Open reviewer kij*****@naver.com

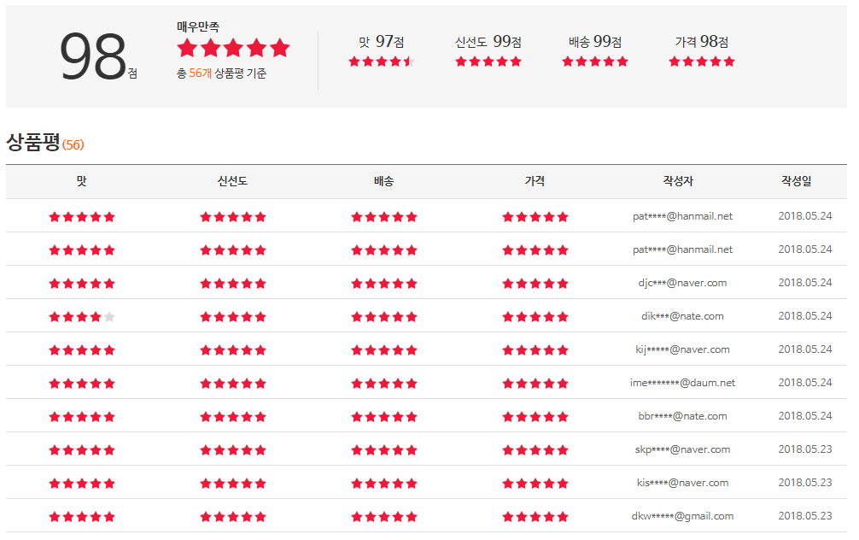click(x=682, y=349)
